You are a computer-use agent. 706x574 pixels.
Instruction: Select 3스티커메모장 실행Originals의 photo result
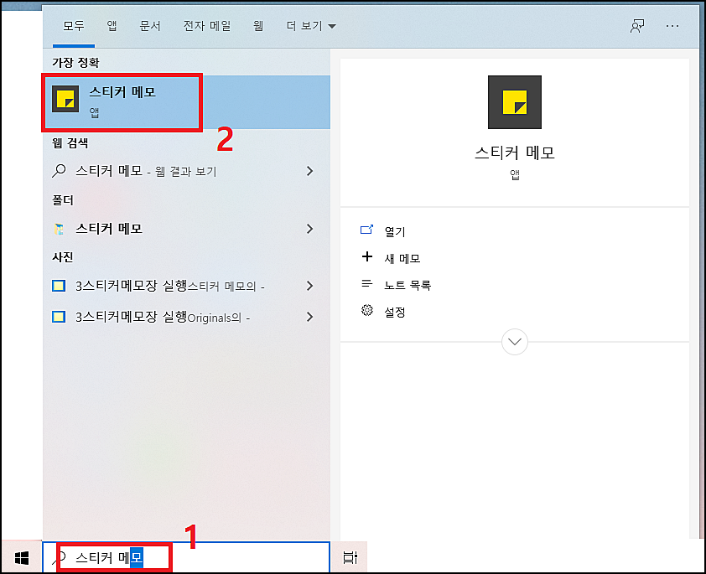tap(187, 317)
